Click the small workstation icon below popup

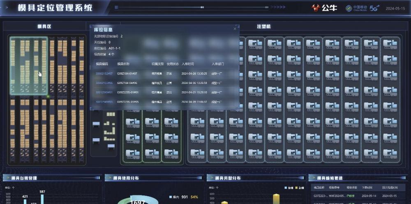coord(96,124)
